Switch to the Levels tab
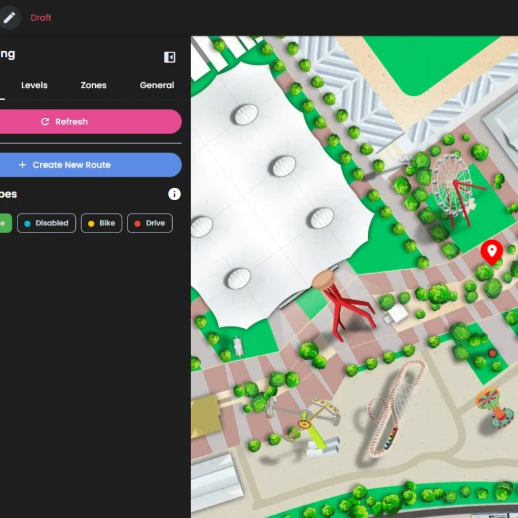This screenshot has height=518, width=518. [x=34, y=85]
